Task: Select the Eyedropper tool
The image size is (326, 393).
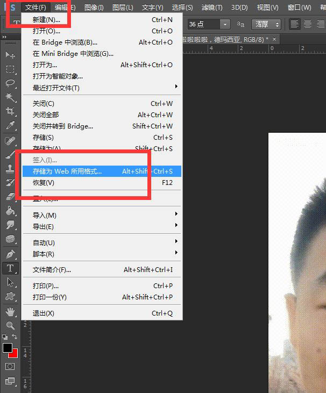Action: (x=10, y=125)
